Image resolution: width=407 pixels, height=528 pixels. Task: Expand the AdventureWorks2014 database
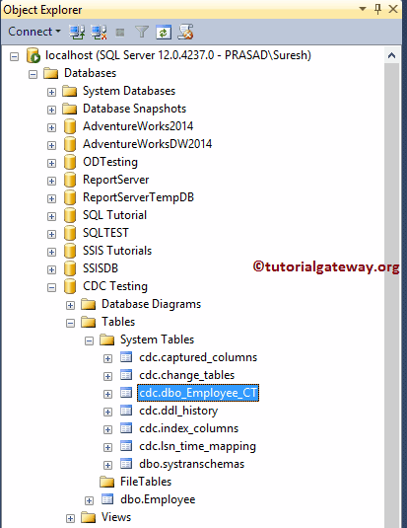click(x=51, y=128)
